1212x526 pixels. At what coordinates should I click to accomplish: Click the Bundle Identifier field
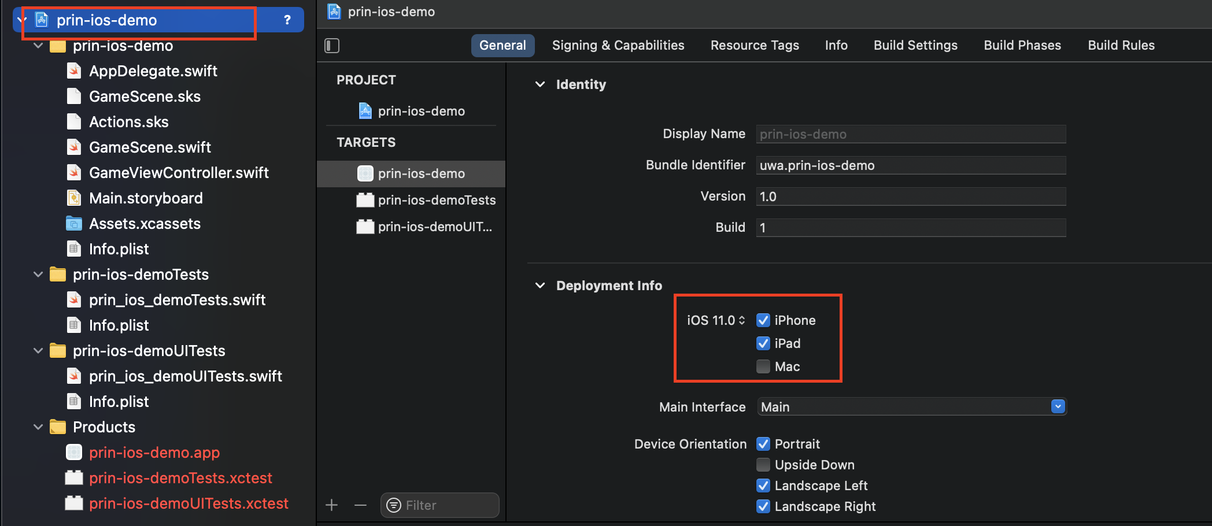click(x=911, y=165)
